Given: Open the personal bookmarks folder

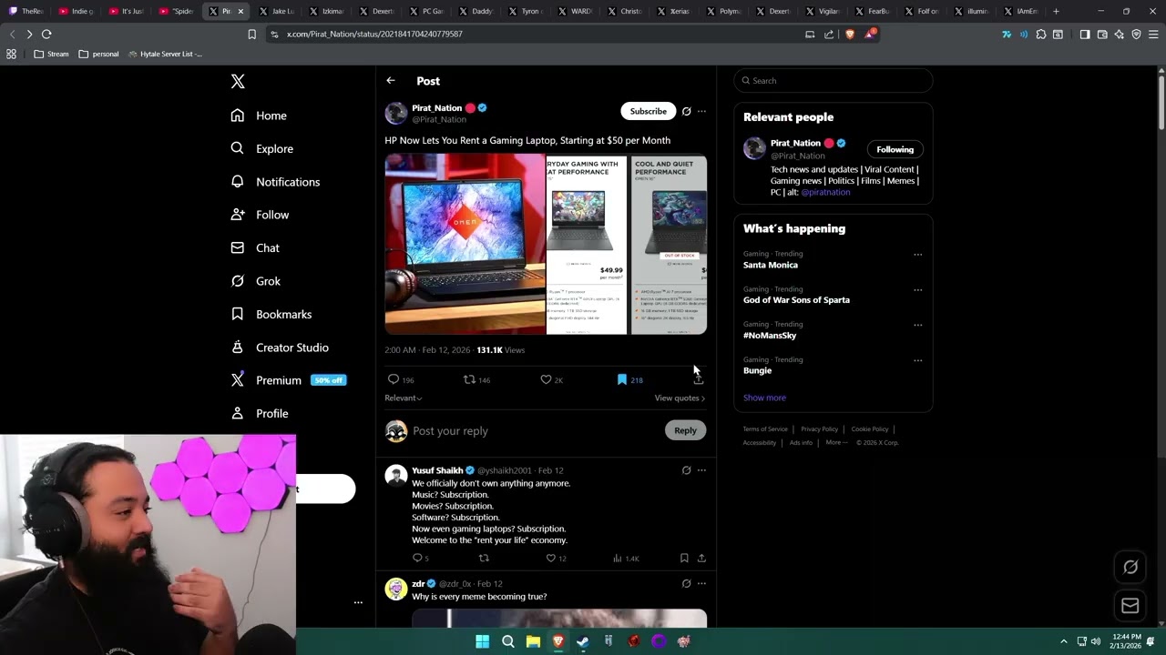Looking at the screenshot, I should pos(98,54).
